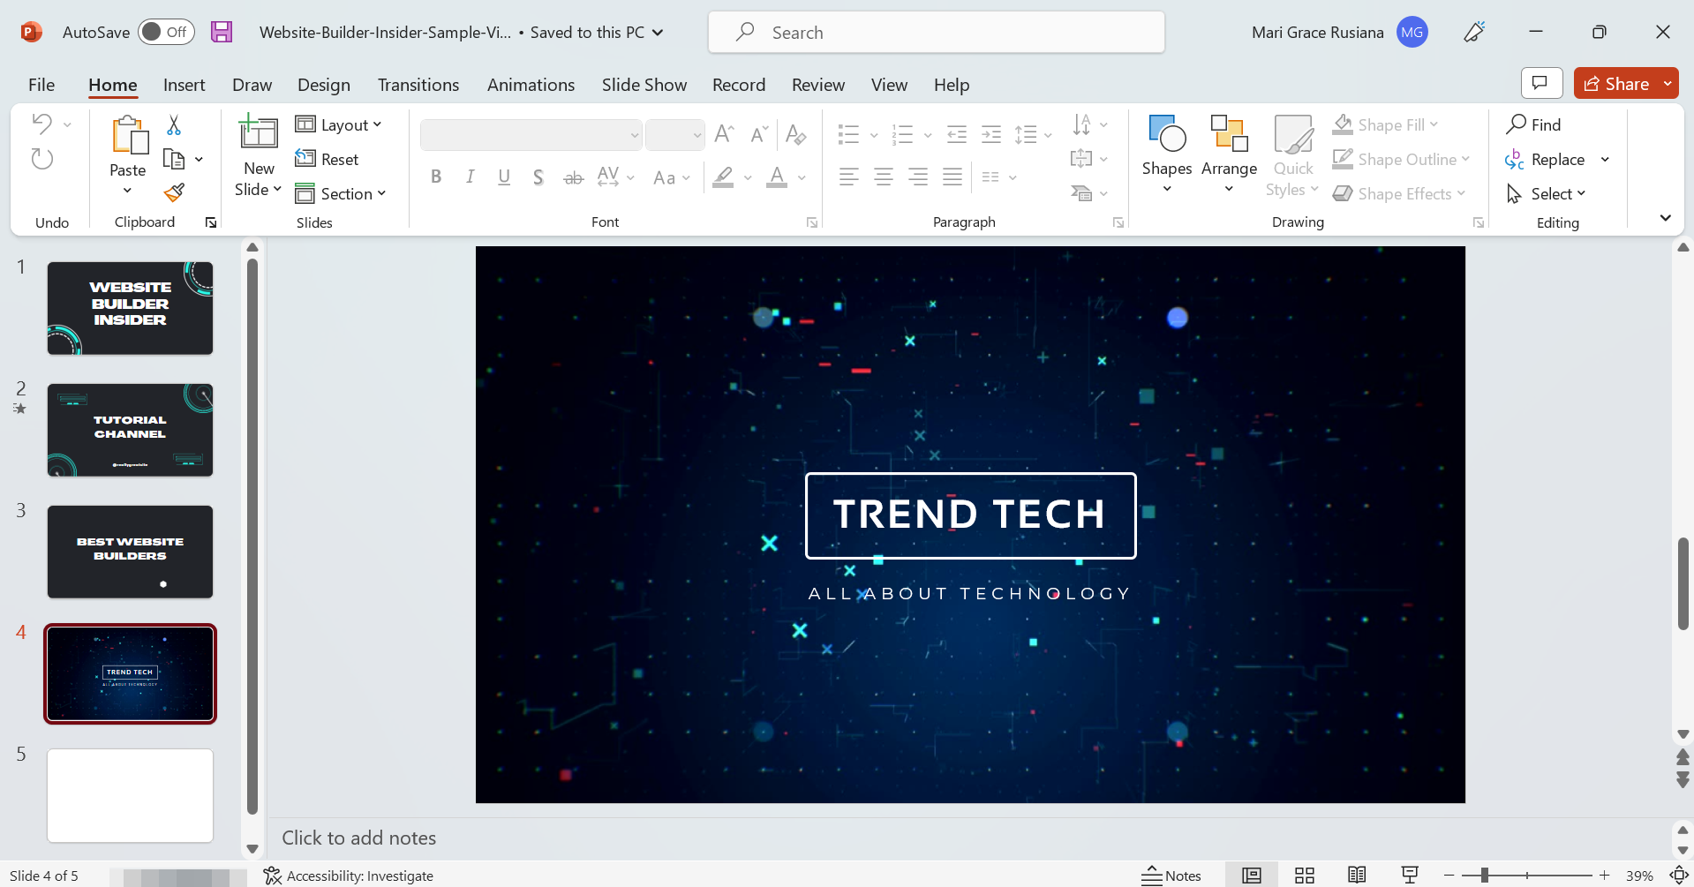Open Reading View from status bar
The width and height of the screenshot is (1694, 887).
[x=1357, y=876]
